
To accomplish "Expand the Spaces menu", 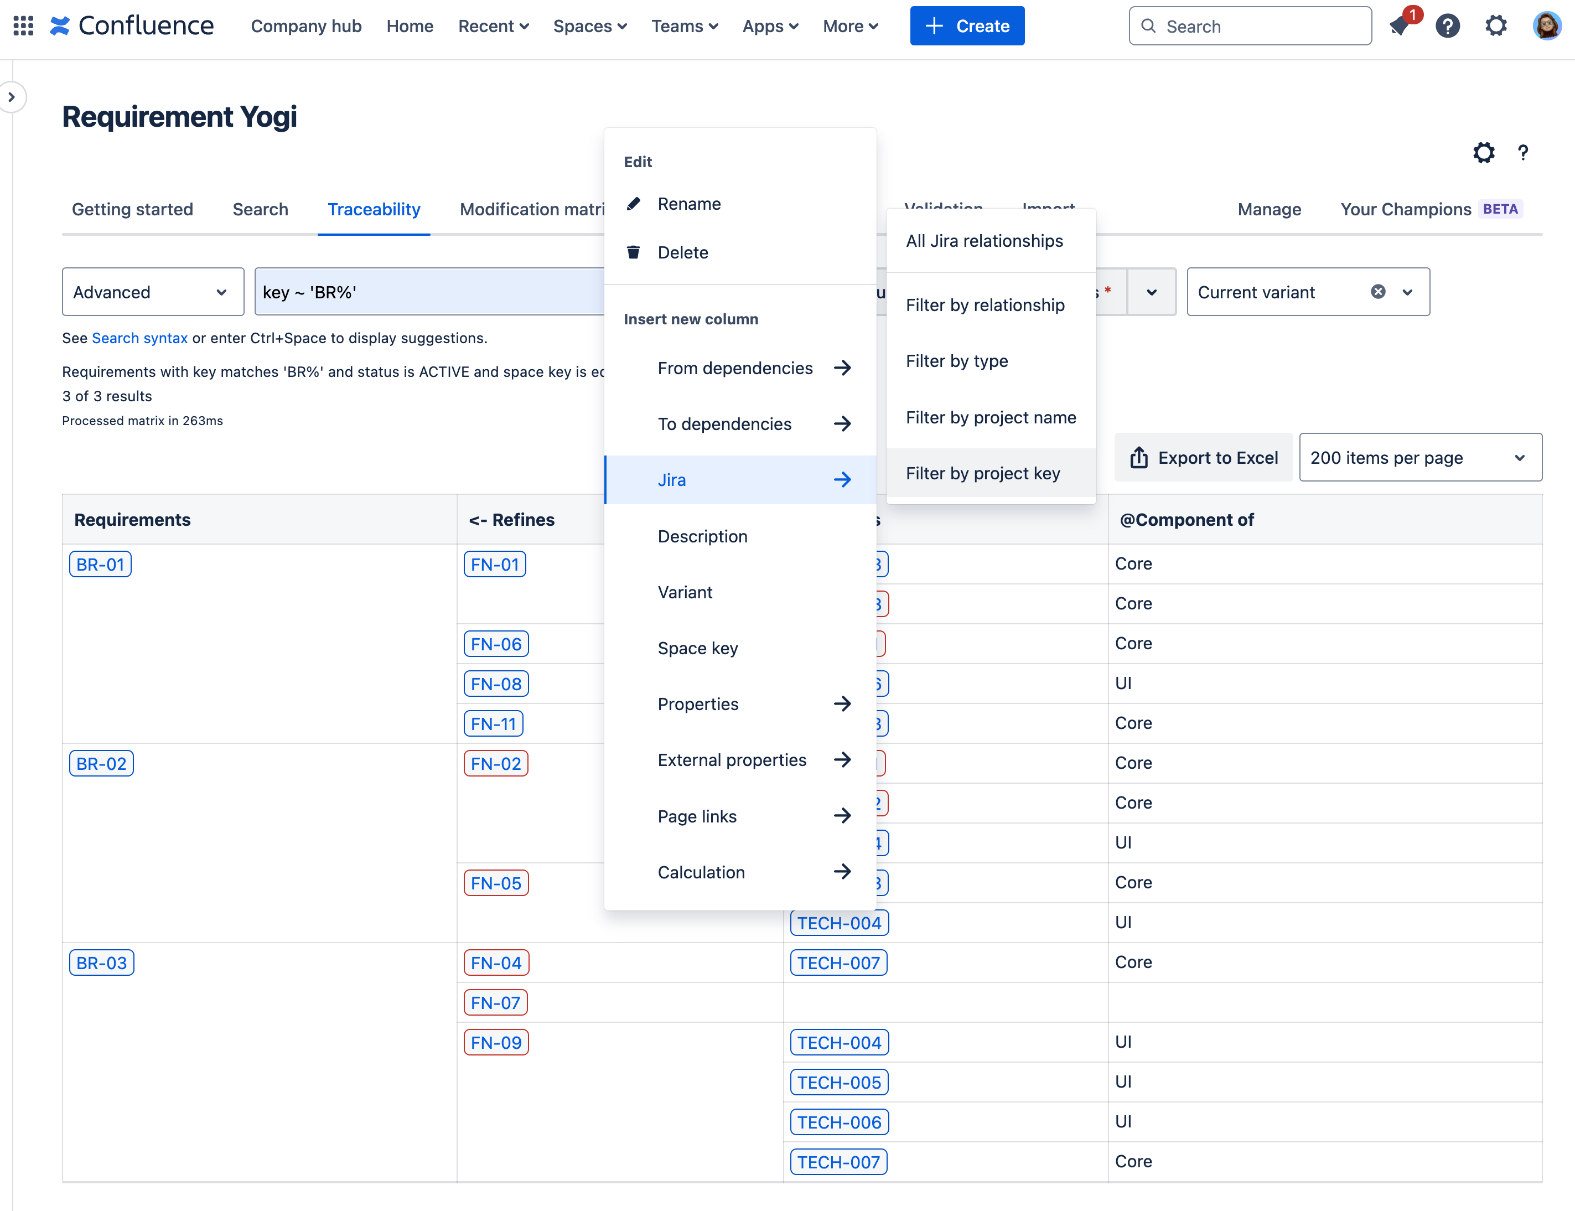I will pyautogui.click(x=589, y=26).
